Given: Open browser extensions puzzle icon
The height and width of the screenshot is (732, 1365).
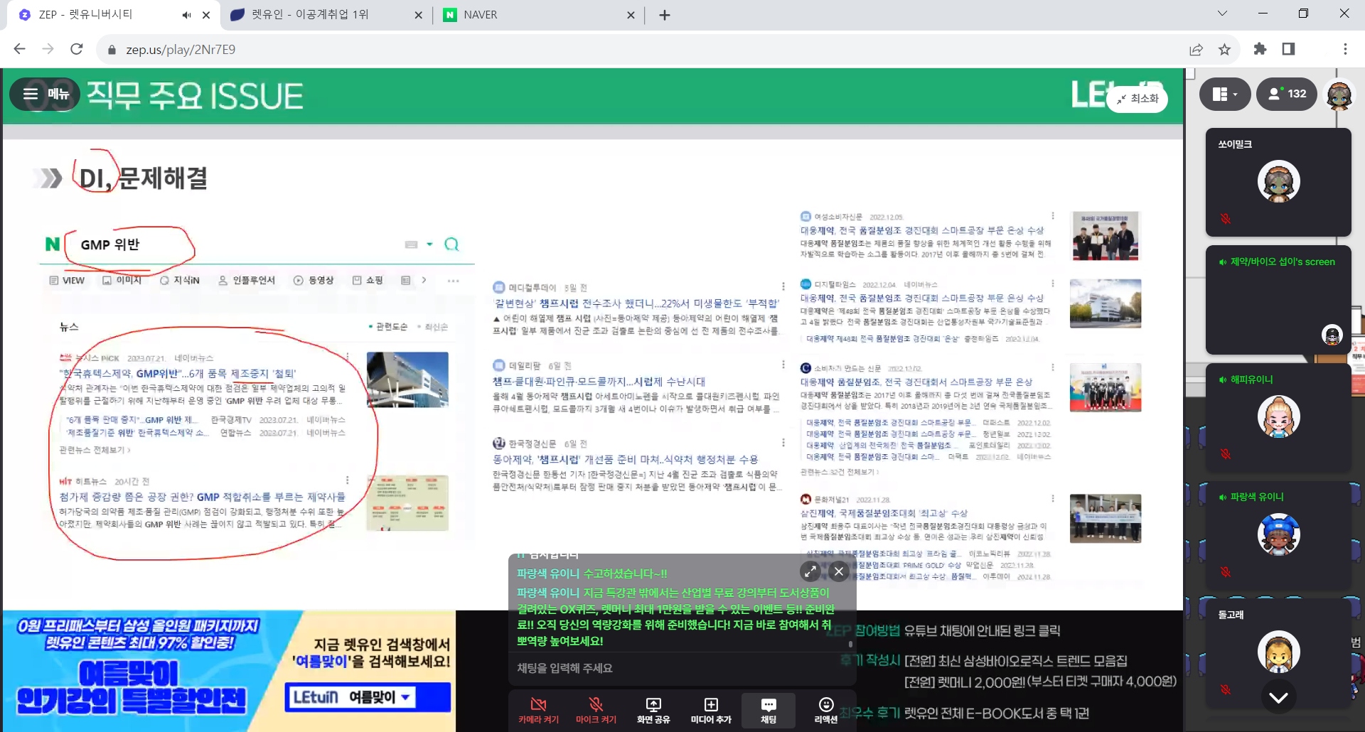Looking at the screenshot, I should (x=1260, y=49).
